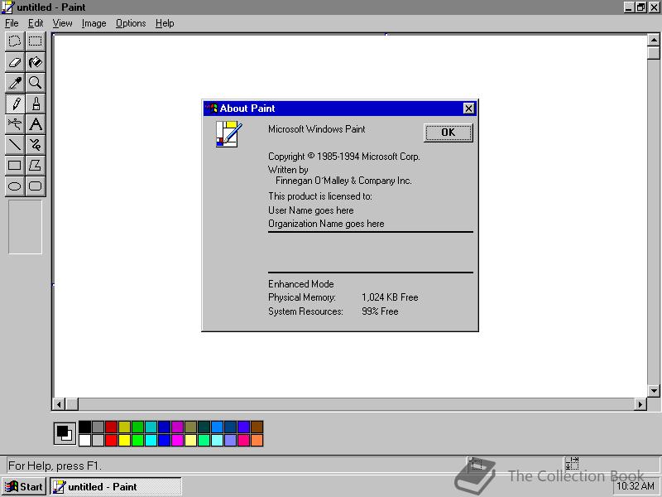Open the Image menu

coord(94,23)
